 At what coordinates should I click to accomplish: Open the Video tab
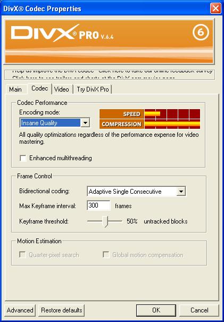(x=62, y=89)
